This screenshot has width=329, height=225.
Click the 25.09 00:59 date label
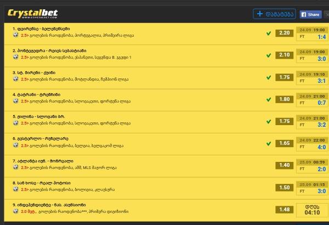pos(312,162)
